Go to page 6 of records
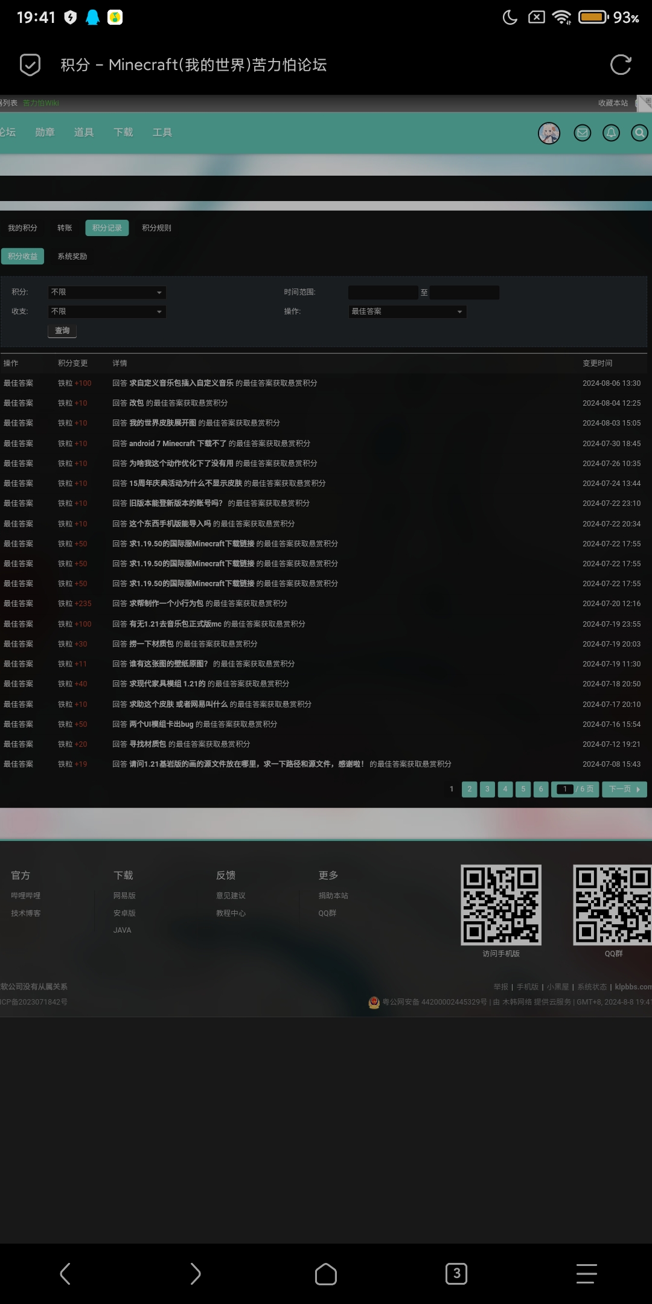Viewport: 652px width, 1304px height. coord(541,789)
